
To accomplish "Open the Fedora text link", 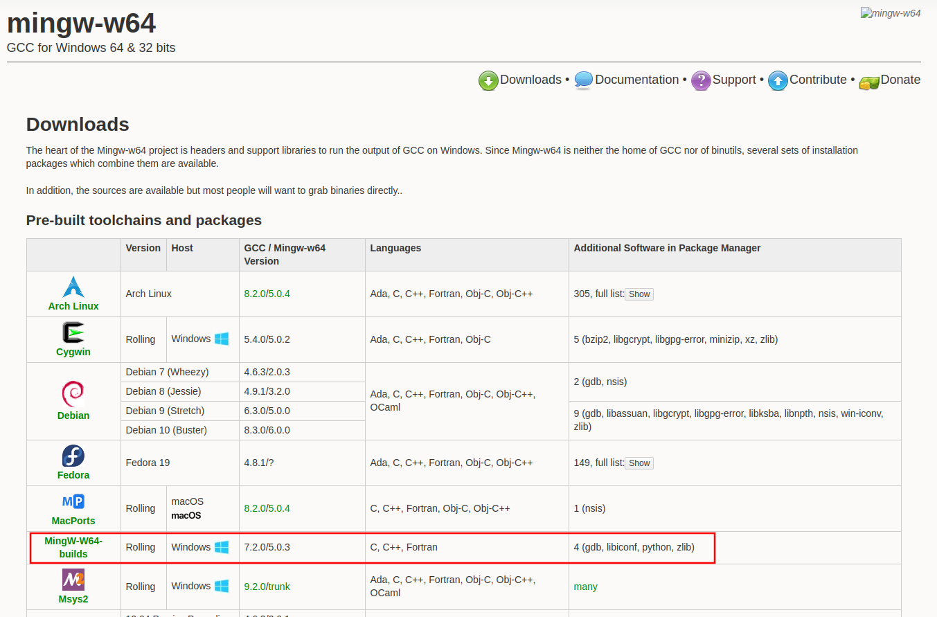I will point(73,475).
